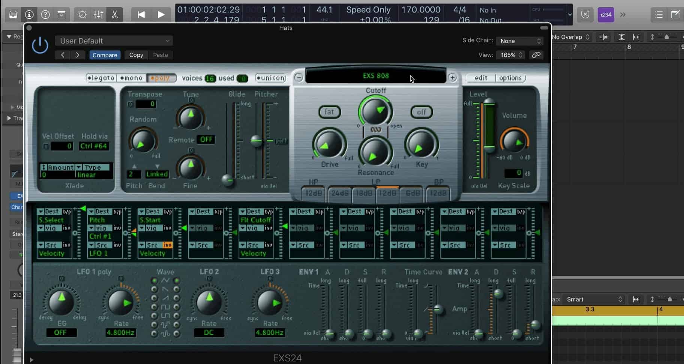Click lower horizontal auto zoom icon near Smart
684x364 pixels.
[x=636, y=299]
